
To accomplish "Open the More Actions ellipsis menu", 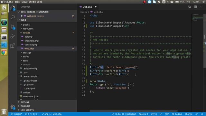I will (x=201, y=7).
